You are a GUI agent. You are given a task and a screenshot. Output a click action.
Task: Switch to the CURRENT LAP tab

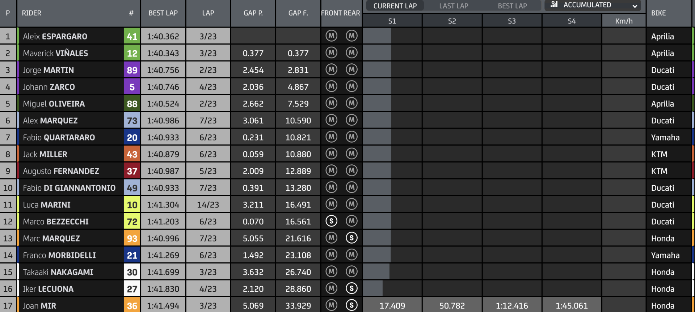395,6
